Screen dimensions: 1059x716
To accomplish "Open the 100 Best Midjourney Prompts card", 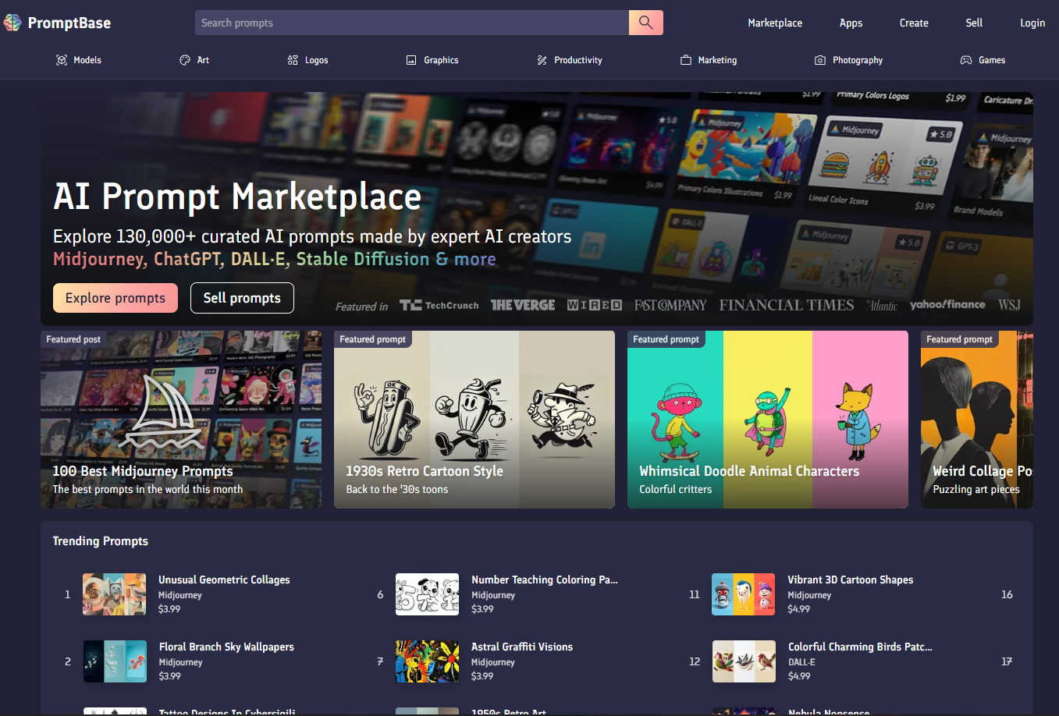I will (181, 420).
